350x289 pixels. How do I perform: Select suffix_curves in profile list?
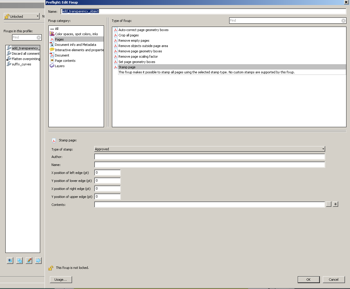(22, 64)
